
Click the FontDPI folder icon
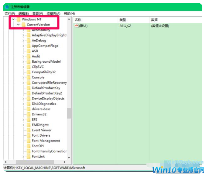tap(29, 146)
